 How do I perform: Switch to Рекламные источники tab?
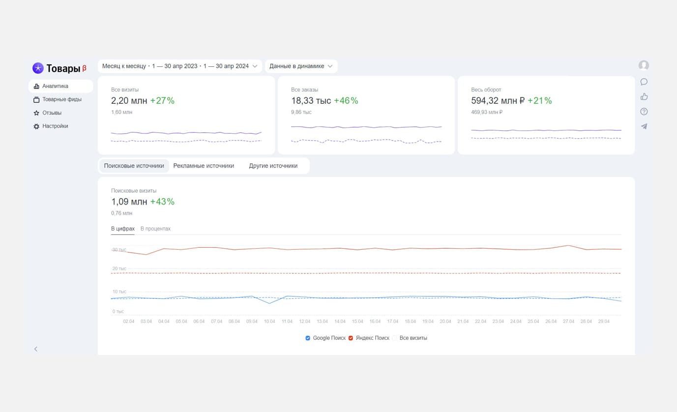click(204, 166)
